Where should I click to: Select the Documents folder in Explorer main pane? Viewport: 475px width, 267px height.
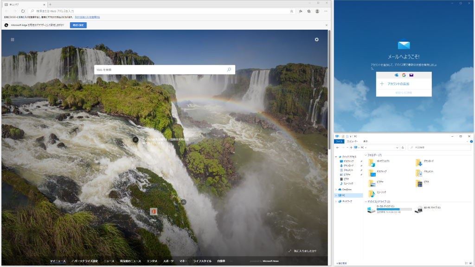tap(424, 173)
